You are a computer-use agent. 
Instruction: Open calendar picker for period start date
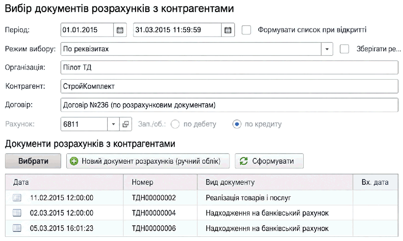pos(120,30)
